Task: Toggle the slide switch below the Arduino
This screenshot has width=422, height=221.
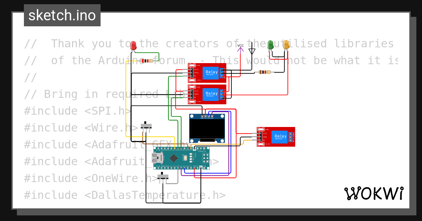Action: 163,176
